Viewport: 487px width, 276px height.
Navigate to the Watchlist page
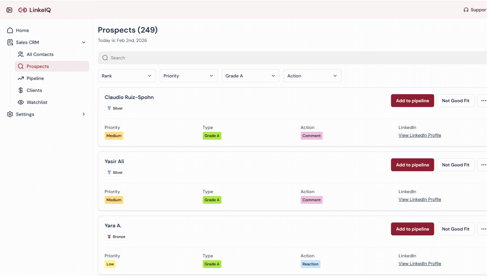click(37, 102)
